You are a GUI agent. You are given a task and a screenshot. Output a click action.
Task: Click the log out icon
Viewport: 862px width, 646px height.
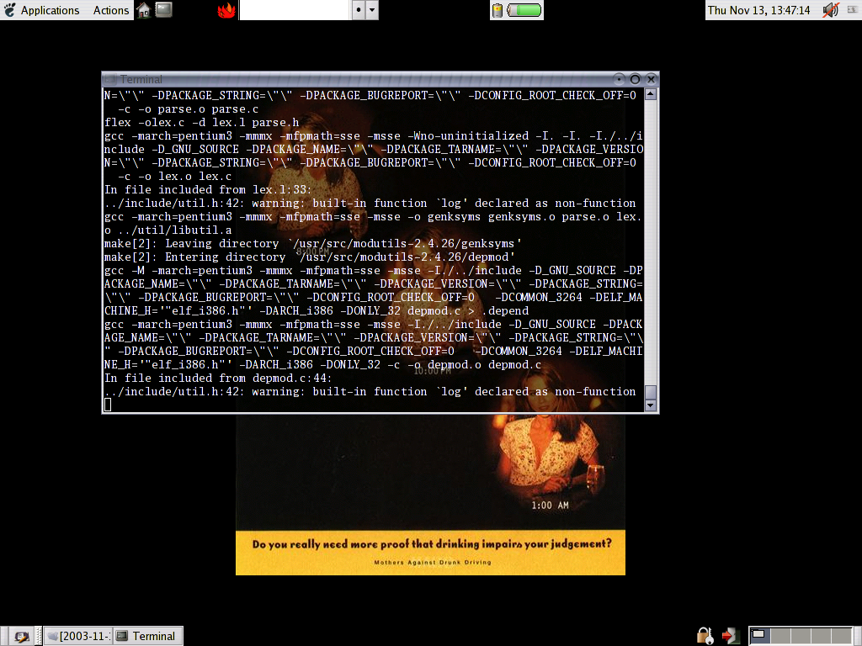[730, 635]
